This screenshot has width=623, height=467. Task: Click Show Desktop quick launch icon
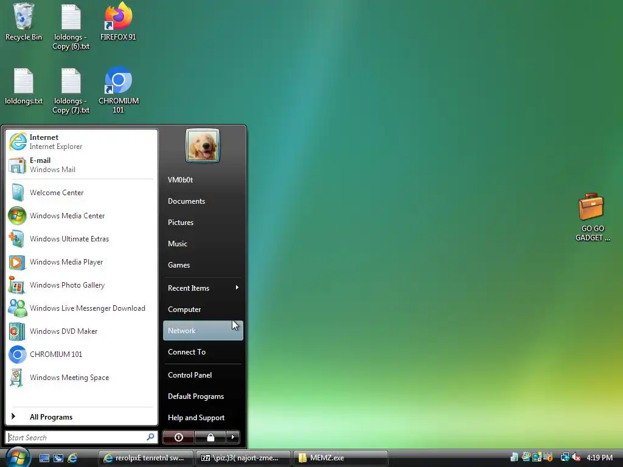click(44, 458)
